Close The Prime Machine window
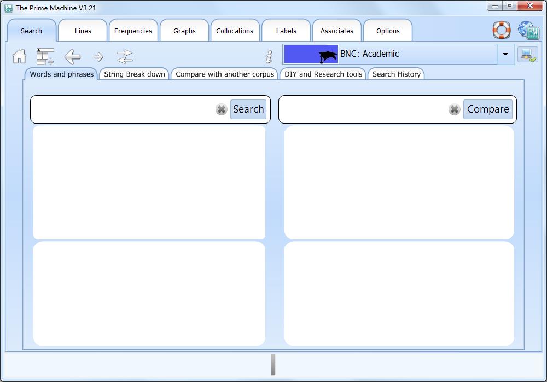547x382 pixels. [x=530, y=5]
